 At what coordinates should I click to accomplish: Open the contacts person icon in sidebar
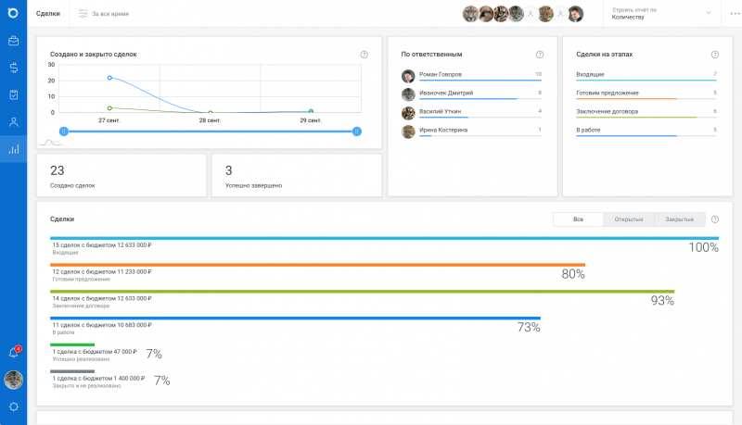pos(14,121)
